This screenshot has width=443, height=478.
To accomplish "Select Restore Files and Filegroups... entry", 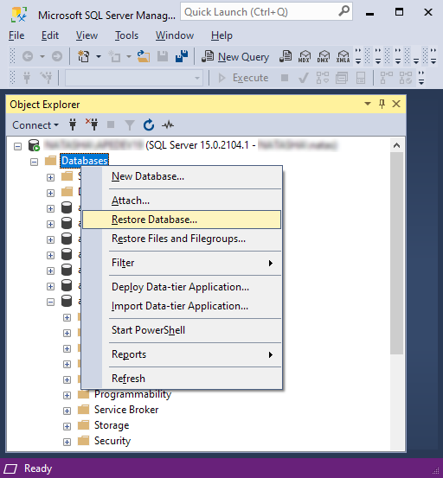I will click(182, 239).
